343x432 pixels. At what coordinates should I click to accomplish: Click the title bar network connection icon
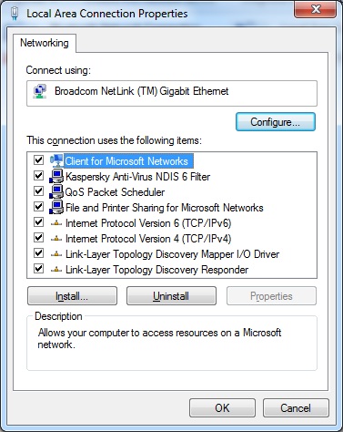click(x=15, y=14)
